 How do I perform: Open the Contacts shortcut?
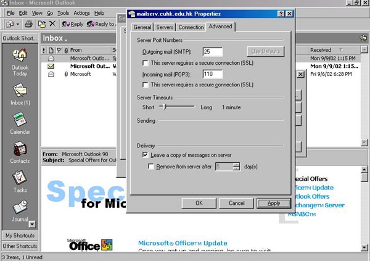(20, 152)
